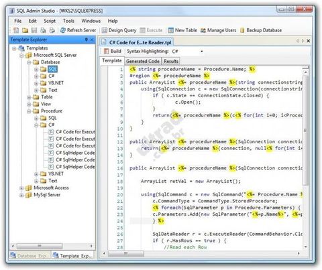Expand the MySql Server node
322x270 pixels.
coord(21,195)
